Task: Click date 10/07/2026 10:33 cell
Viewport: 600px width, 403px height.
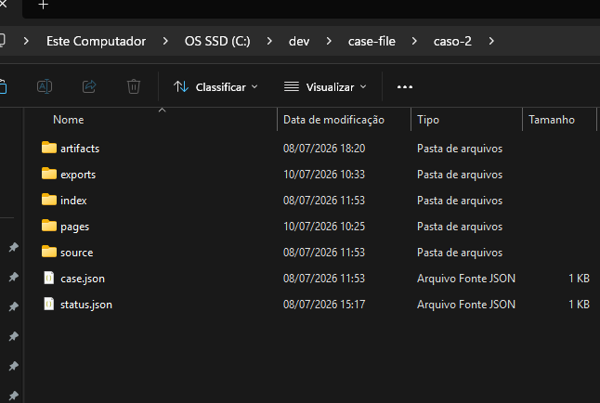Action: pos(324,175)
